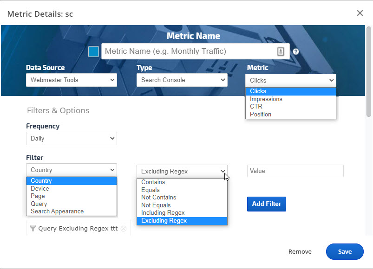Choose CTR in the Metric list

[256, 107]
